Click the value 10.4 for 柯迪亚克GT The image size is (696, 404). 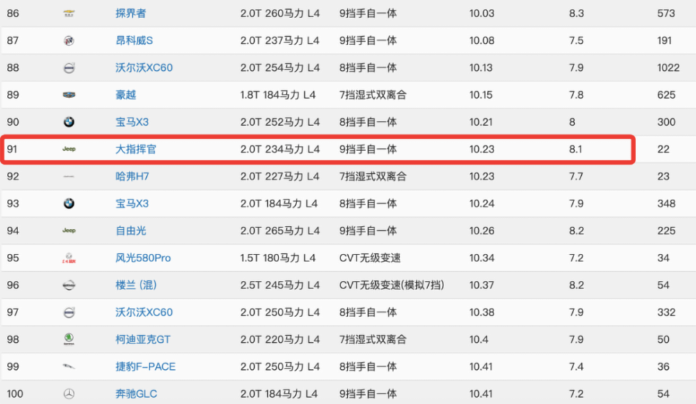click(x=479, y=340)
